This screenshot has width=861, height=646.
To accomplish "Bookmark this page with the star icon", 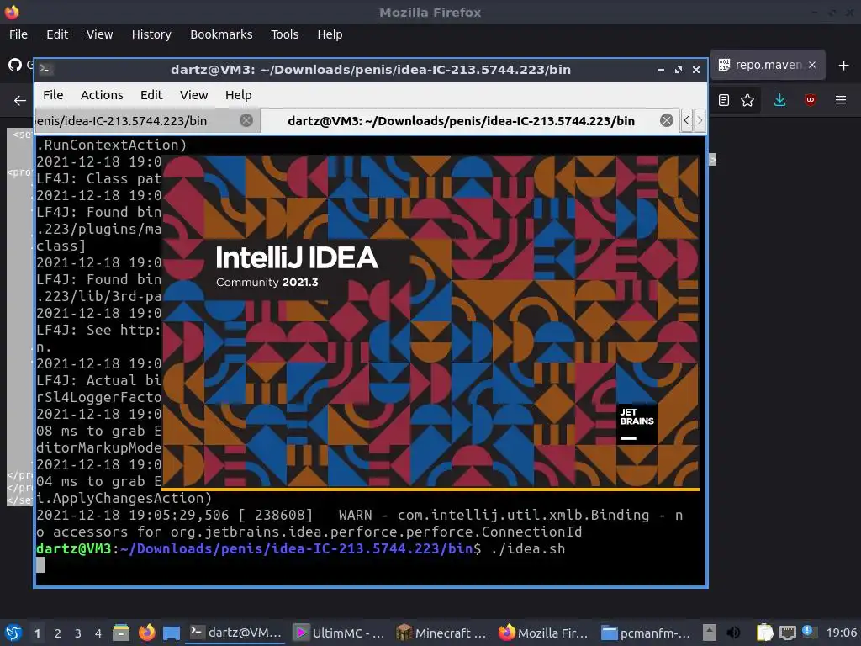I will point(747,100).
